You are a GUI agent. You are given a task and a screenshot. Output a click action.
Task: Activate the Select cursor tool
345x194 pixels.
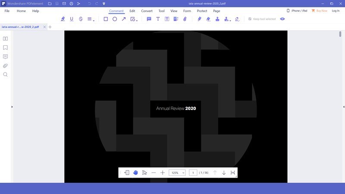coord(144,173)
